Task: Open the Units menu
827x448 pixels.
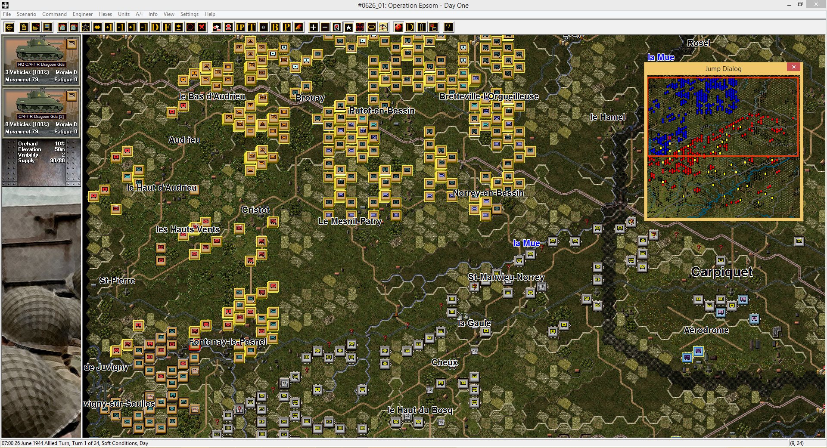Action: coord(124,14)
